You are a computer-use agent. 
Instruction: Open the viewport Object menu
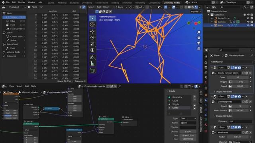[x=106, y=7]
